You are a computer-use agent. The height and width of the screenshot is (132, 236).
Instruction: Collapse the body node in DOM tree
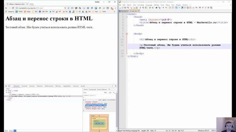6,92
